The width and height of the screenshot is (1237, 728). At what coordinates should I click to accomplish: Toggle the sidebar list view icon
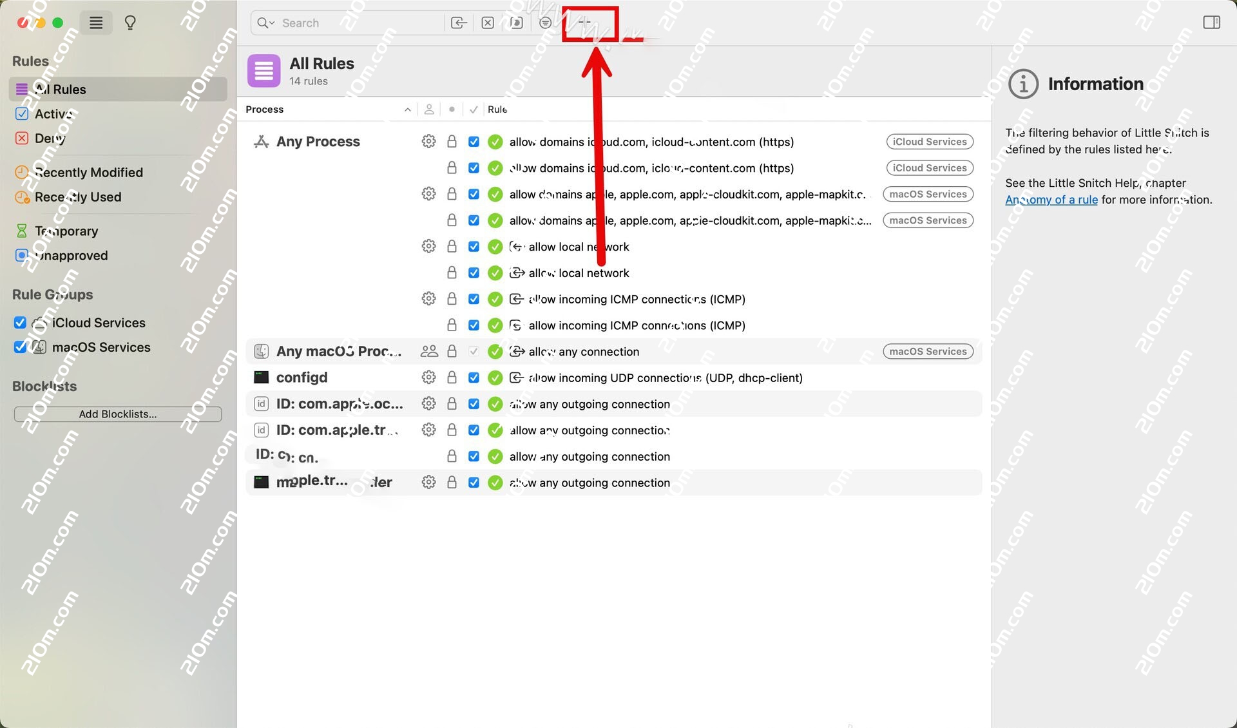click(96, 23)
